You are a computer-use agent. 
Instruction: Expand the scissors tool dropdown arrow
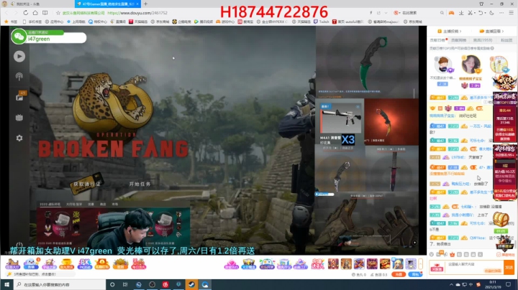point(475,13)
